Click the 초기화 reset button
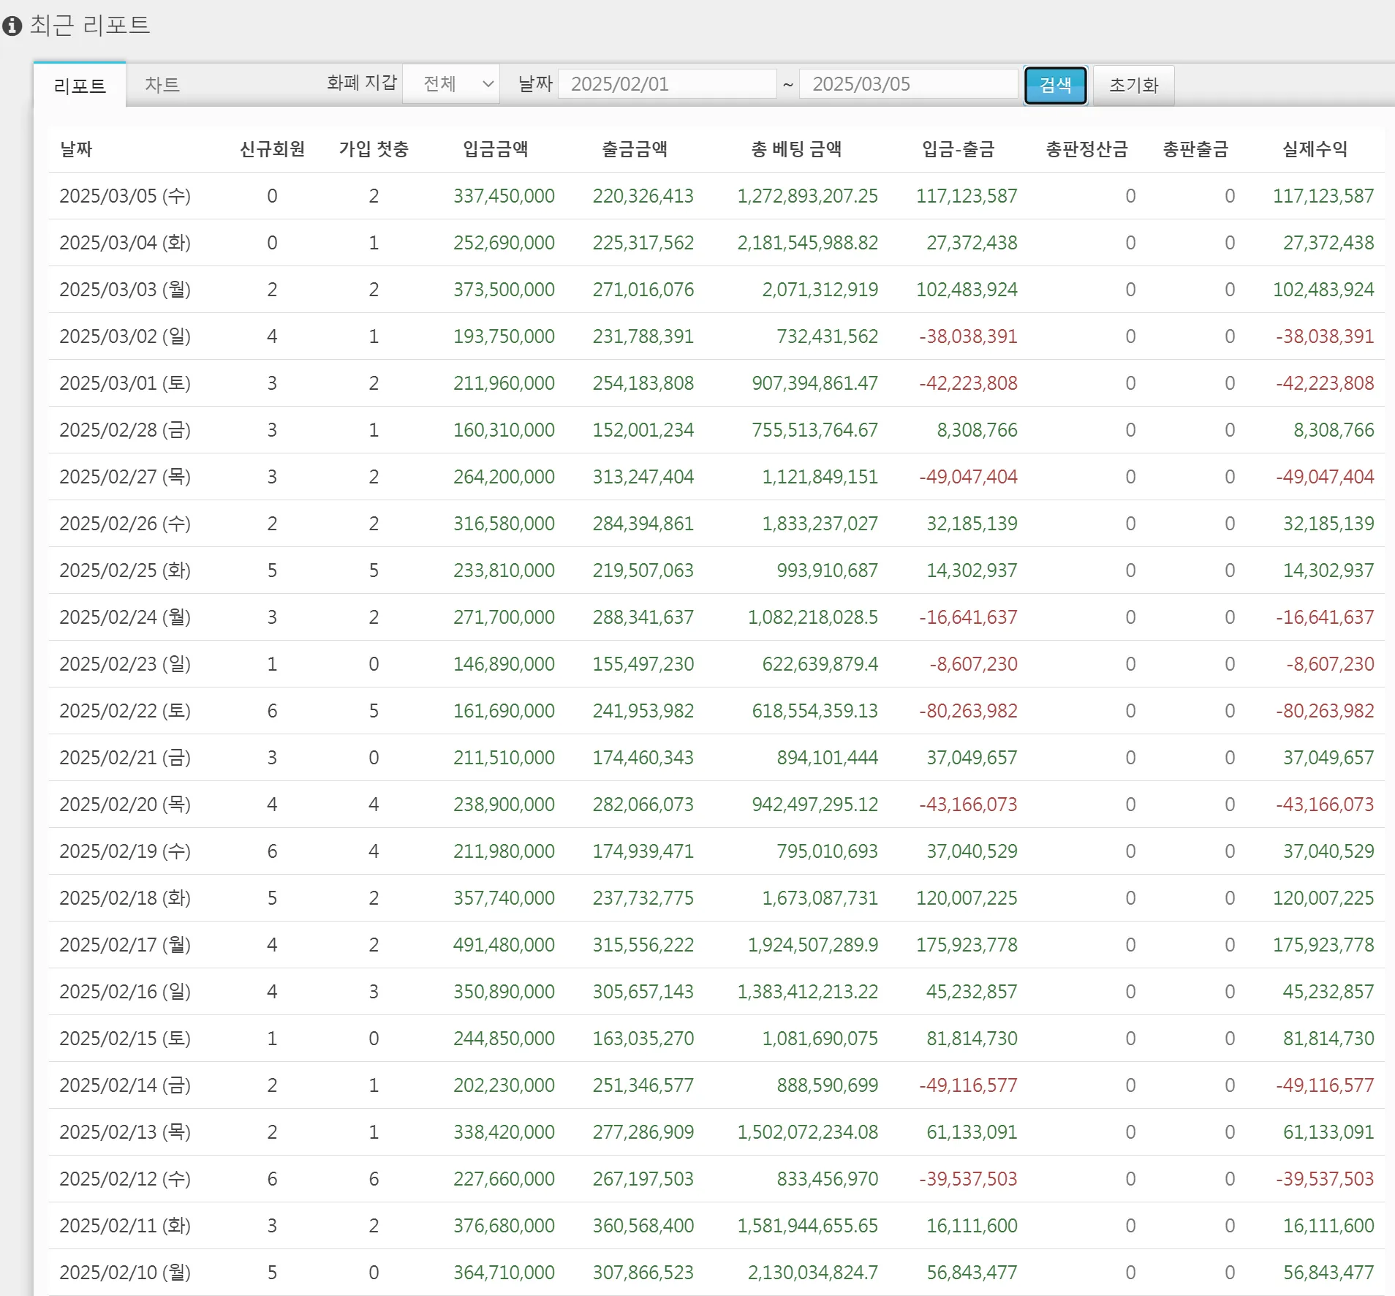The image size is (1395, 1296). pyautogui.click(x=1133, y=86)
